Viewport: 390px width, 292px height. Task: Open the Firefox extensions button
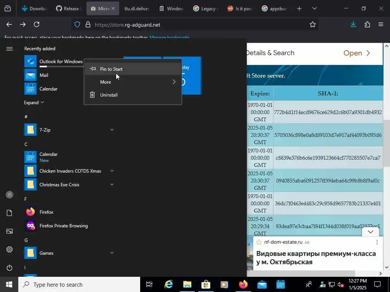click(367, 24)
